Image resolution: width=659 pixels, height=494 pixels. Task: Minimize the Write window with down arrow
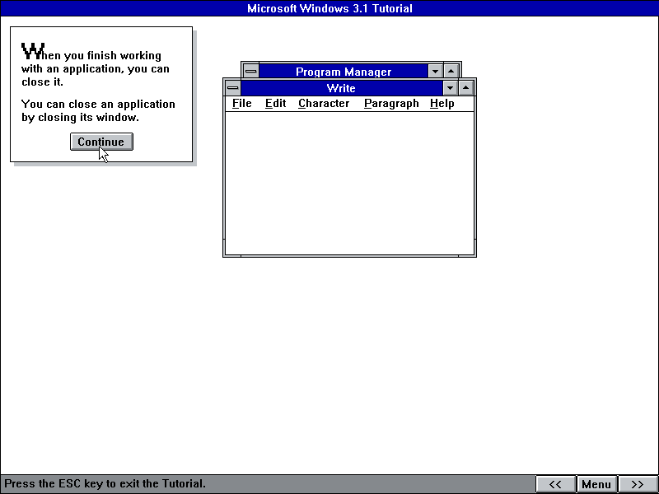click(x=450, y=88)
